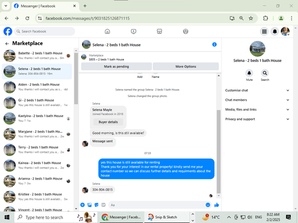Bookmark this page with the star icon

(x=251, y=18)
